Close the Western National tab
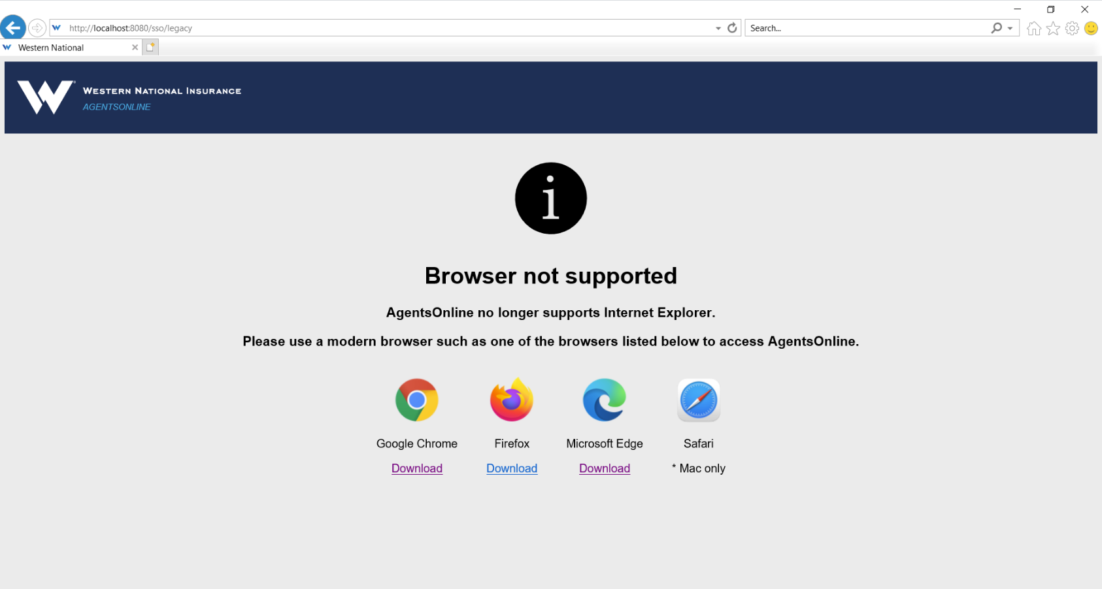The height and width of the screenshot is (589, 1102). 135,47
